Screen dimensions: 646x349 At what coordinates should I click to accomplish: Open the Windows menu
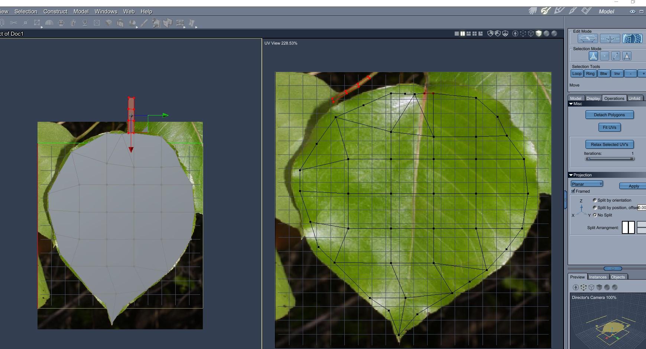(106, 12)
